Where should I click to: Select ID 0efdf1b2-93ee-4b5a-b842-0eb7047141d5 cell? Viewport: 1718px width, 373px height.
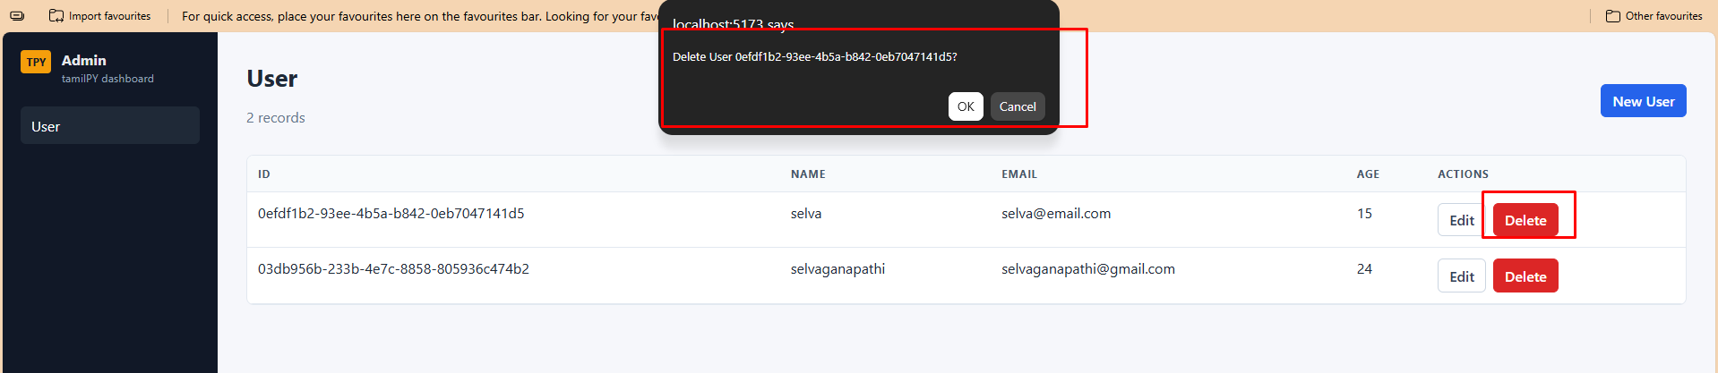pos(391,213)
